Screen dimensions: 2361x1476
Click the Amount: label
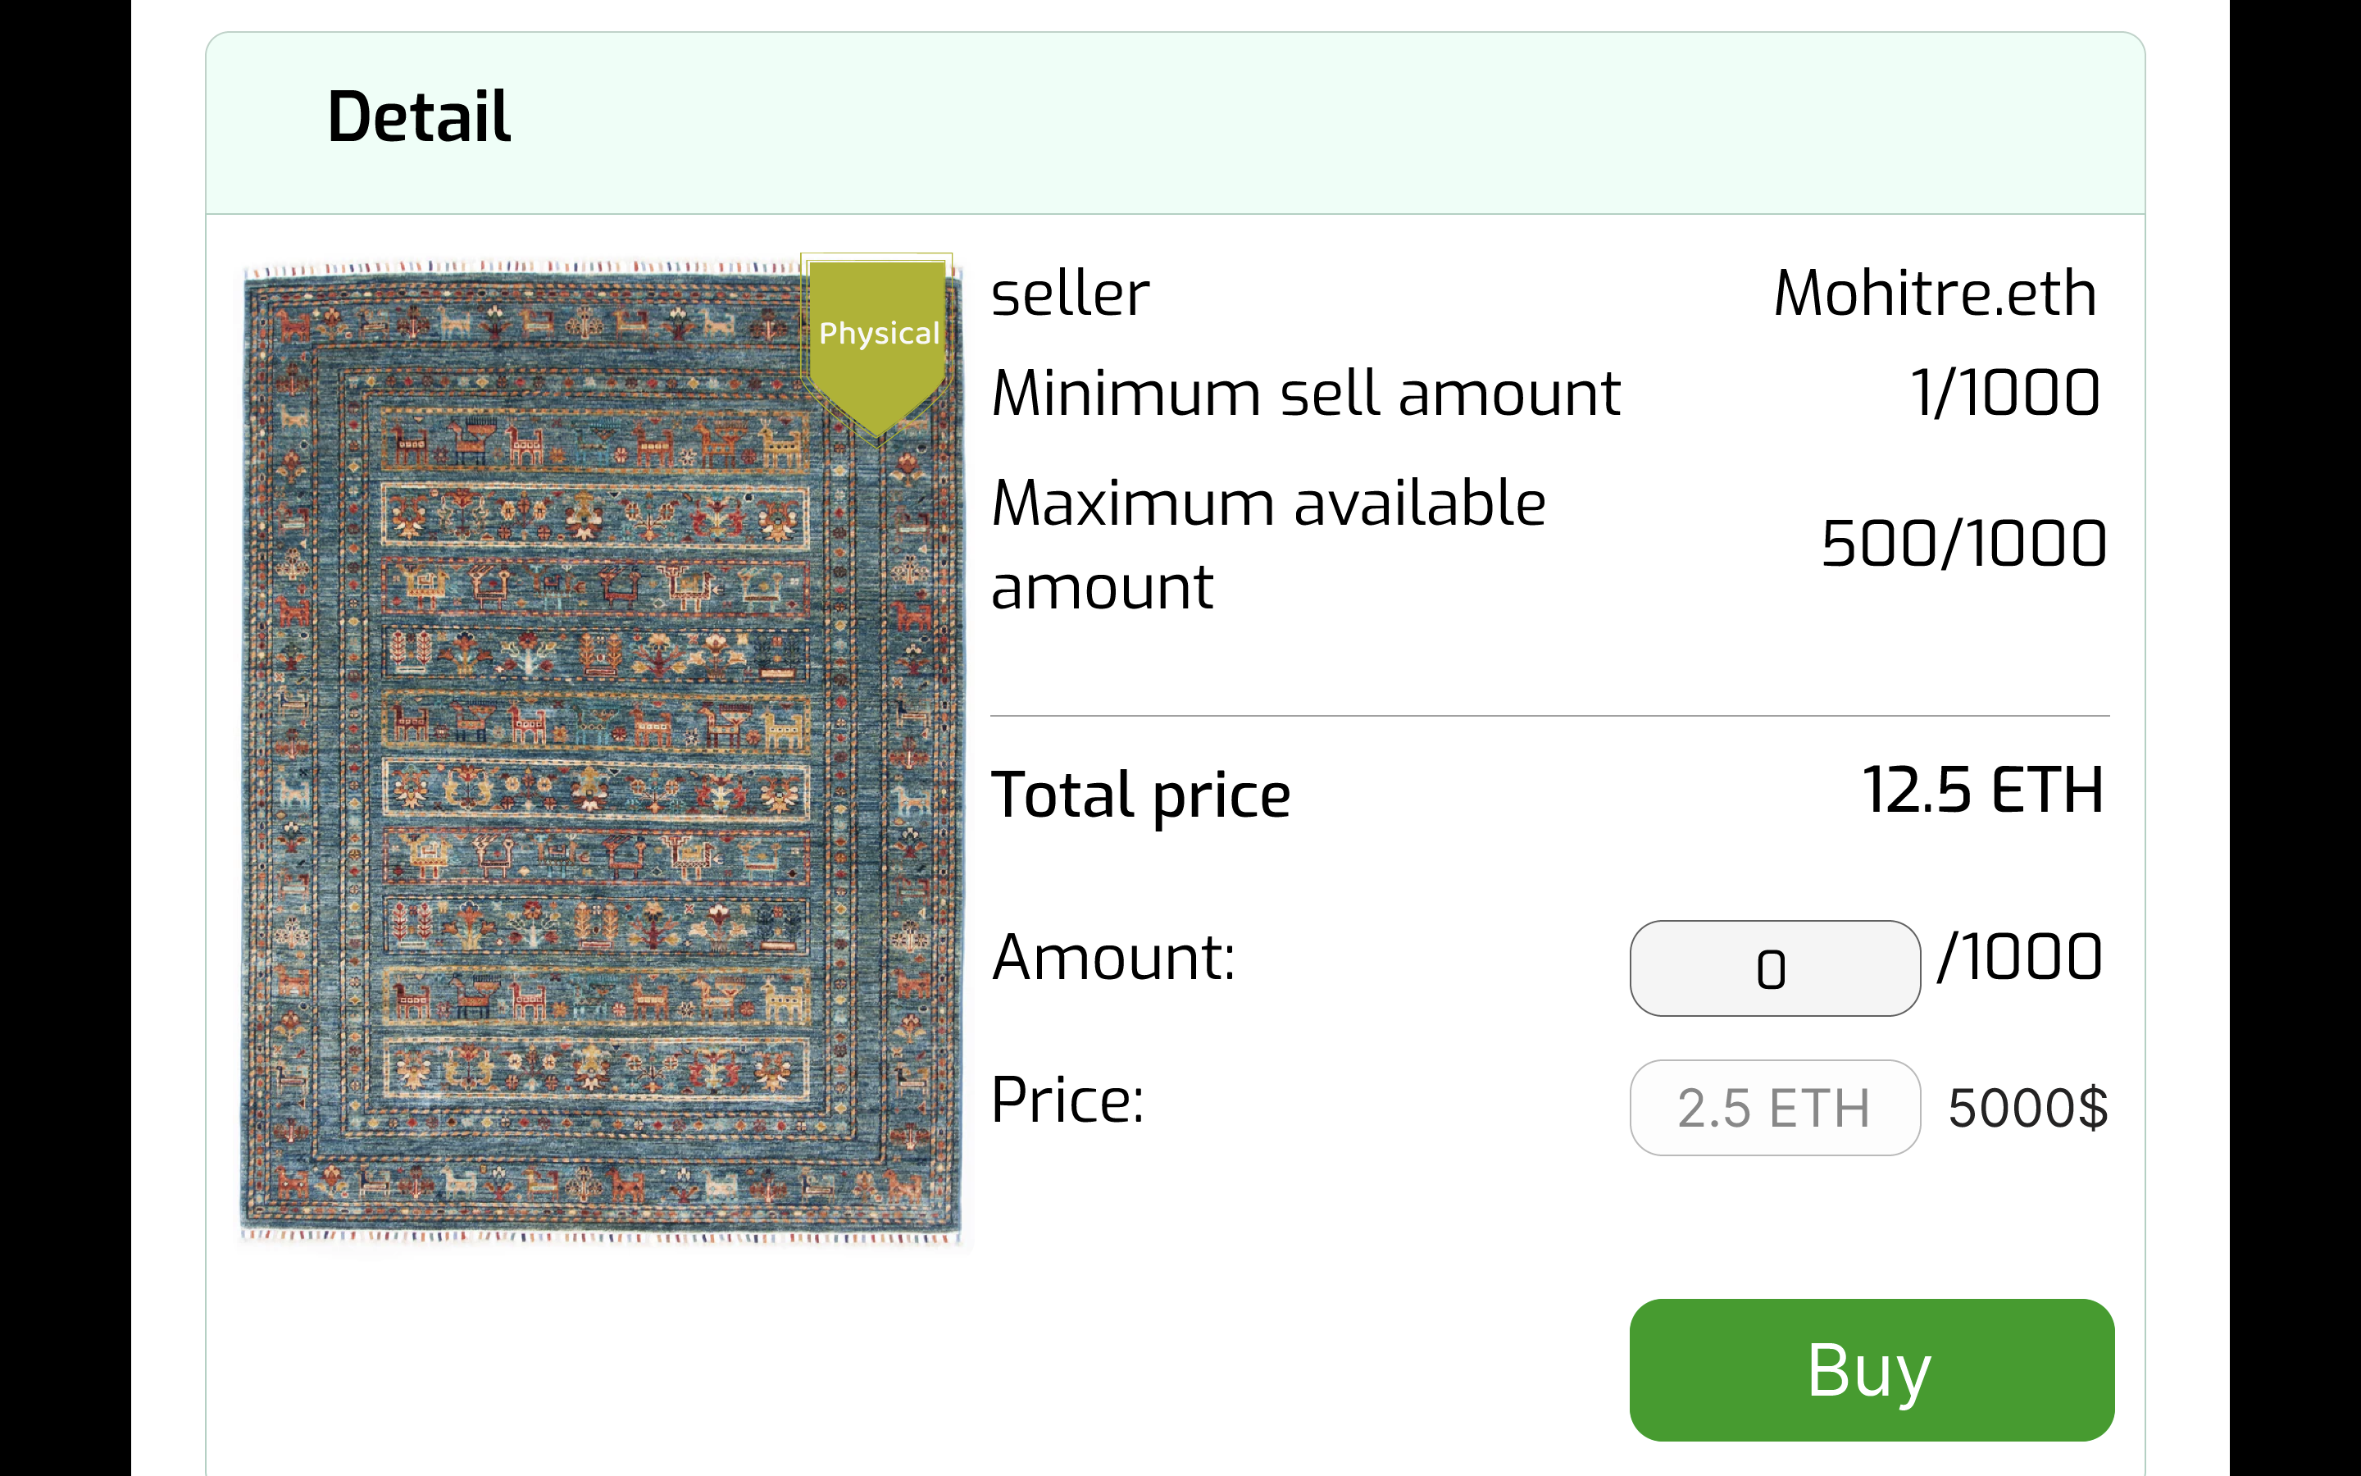(x=1113, y=958)
